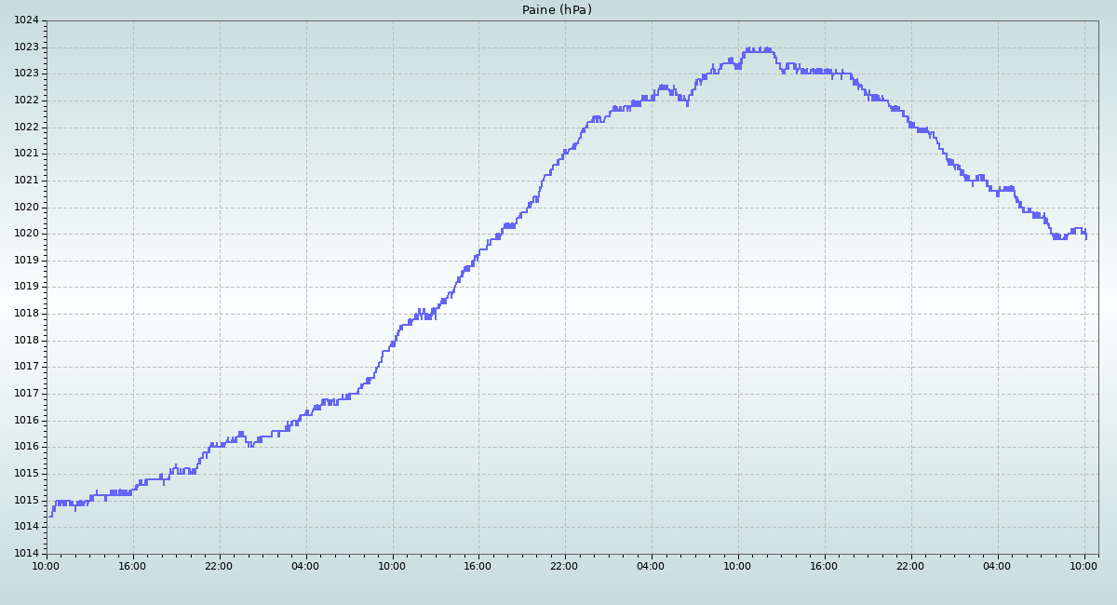Viewport: 1117px width, 605px height.
Task: Click the lowest 1014 y-axis label
Action: coord(27,554)
